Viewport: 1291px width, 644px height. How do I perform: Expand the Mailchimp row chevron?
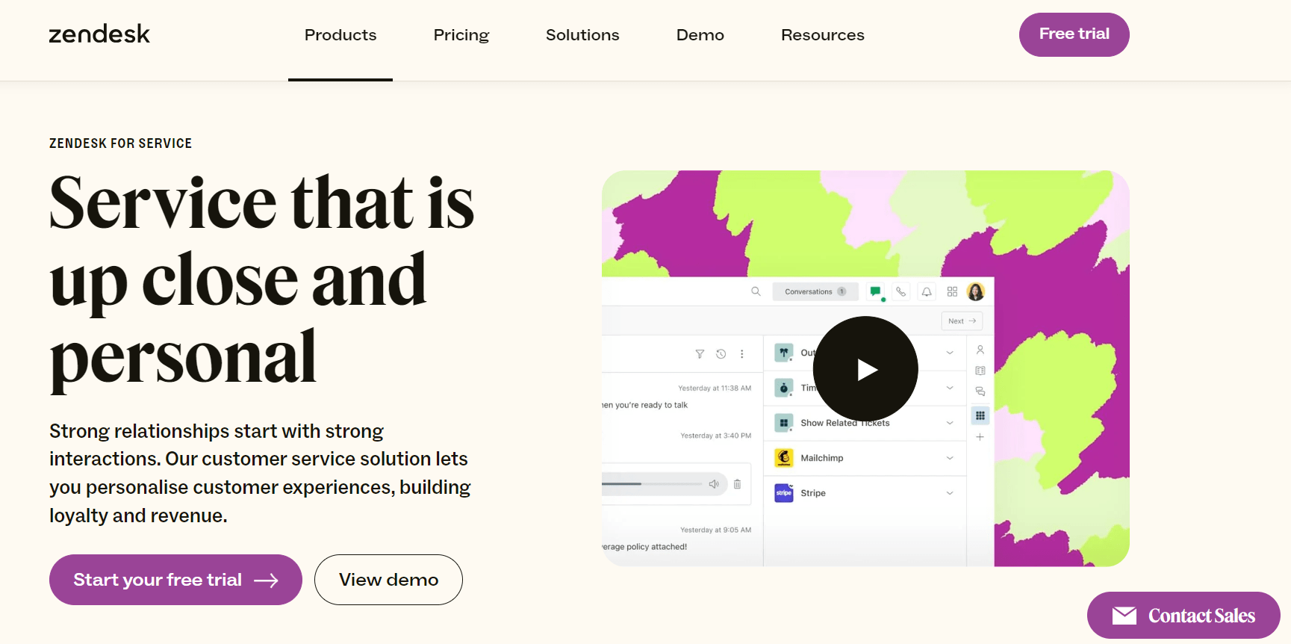950,458
